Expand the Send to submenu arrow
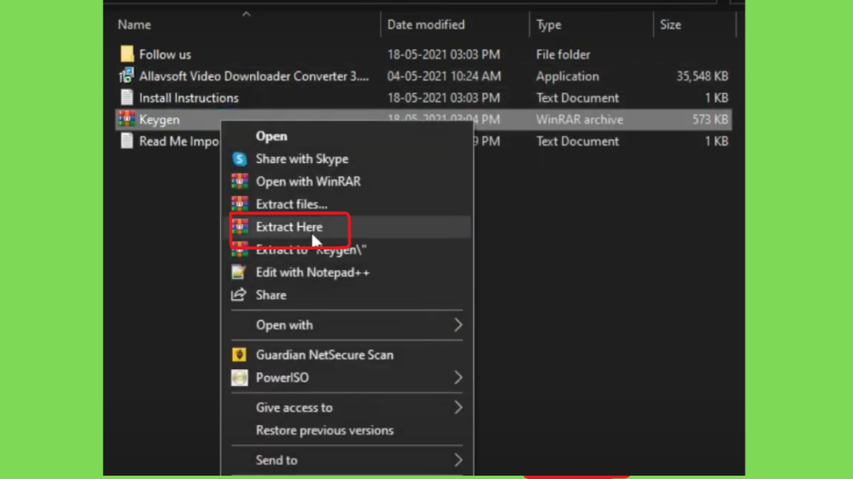This screenshot has width=853, height=479. coord(458,460)
